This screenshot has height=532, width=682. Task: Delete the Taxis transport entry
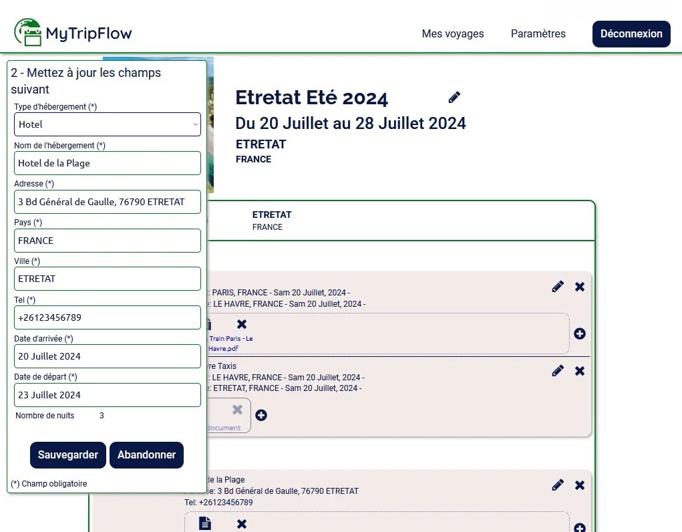580,371
